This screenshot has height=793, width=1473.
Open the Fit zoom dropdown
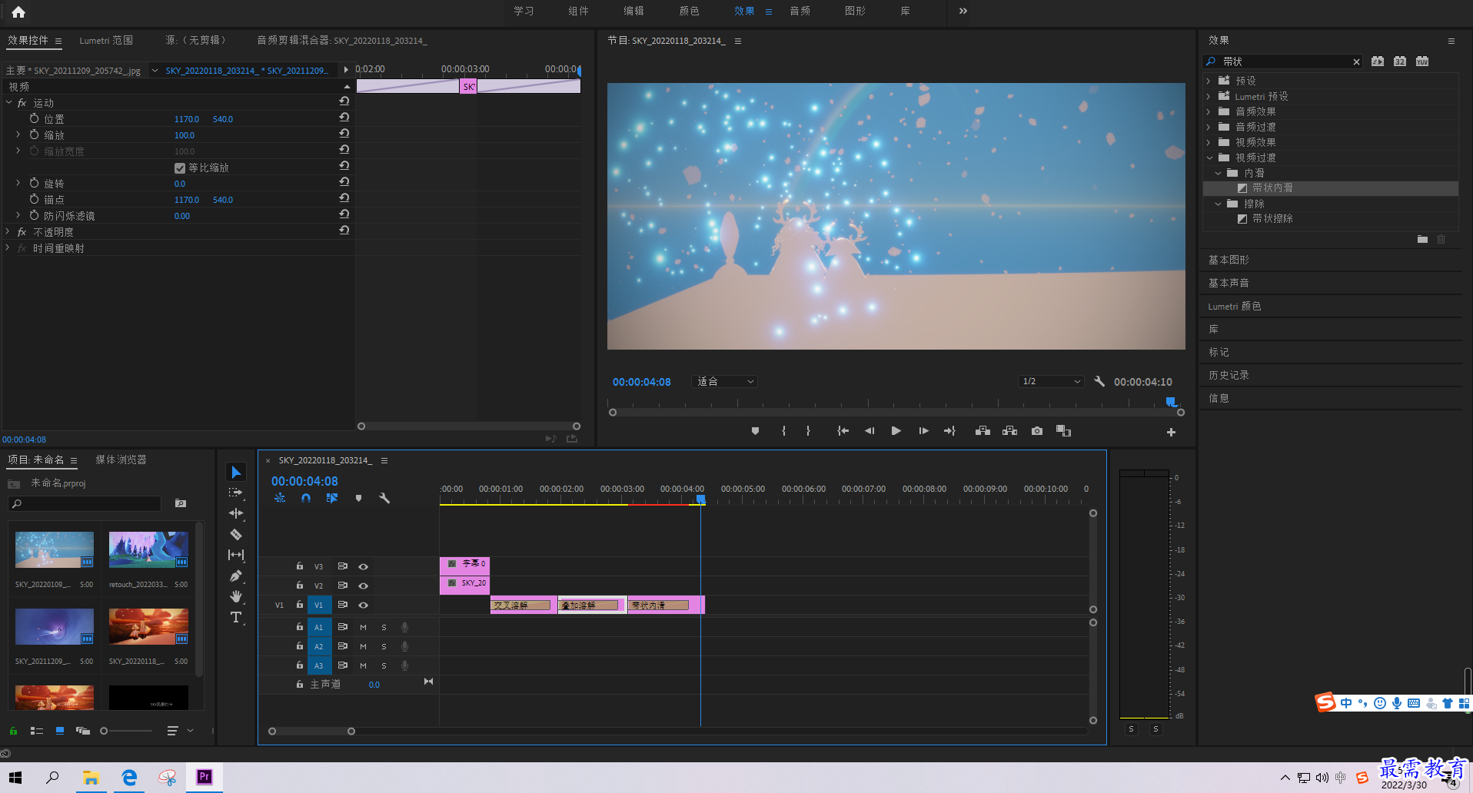725,381
